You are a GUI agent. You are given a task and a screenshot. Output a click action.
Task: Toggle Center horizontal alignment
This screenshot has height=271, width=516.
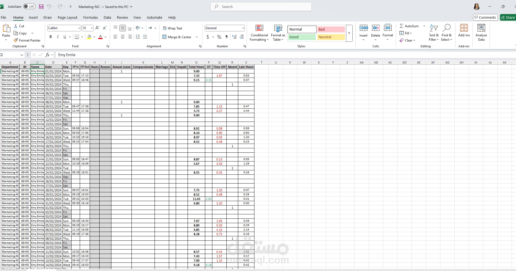(123, 37)
